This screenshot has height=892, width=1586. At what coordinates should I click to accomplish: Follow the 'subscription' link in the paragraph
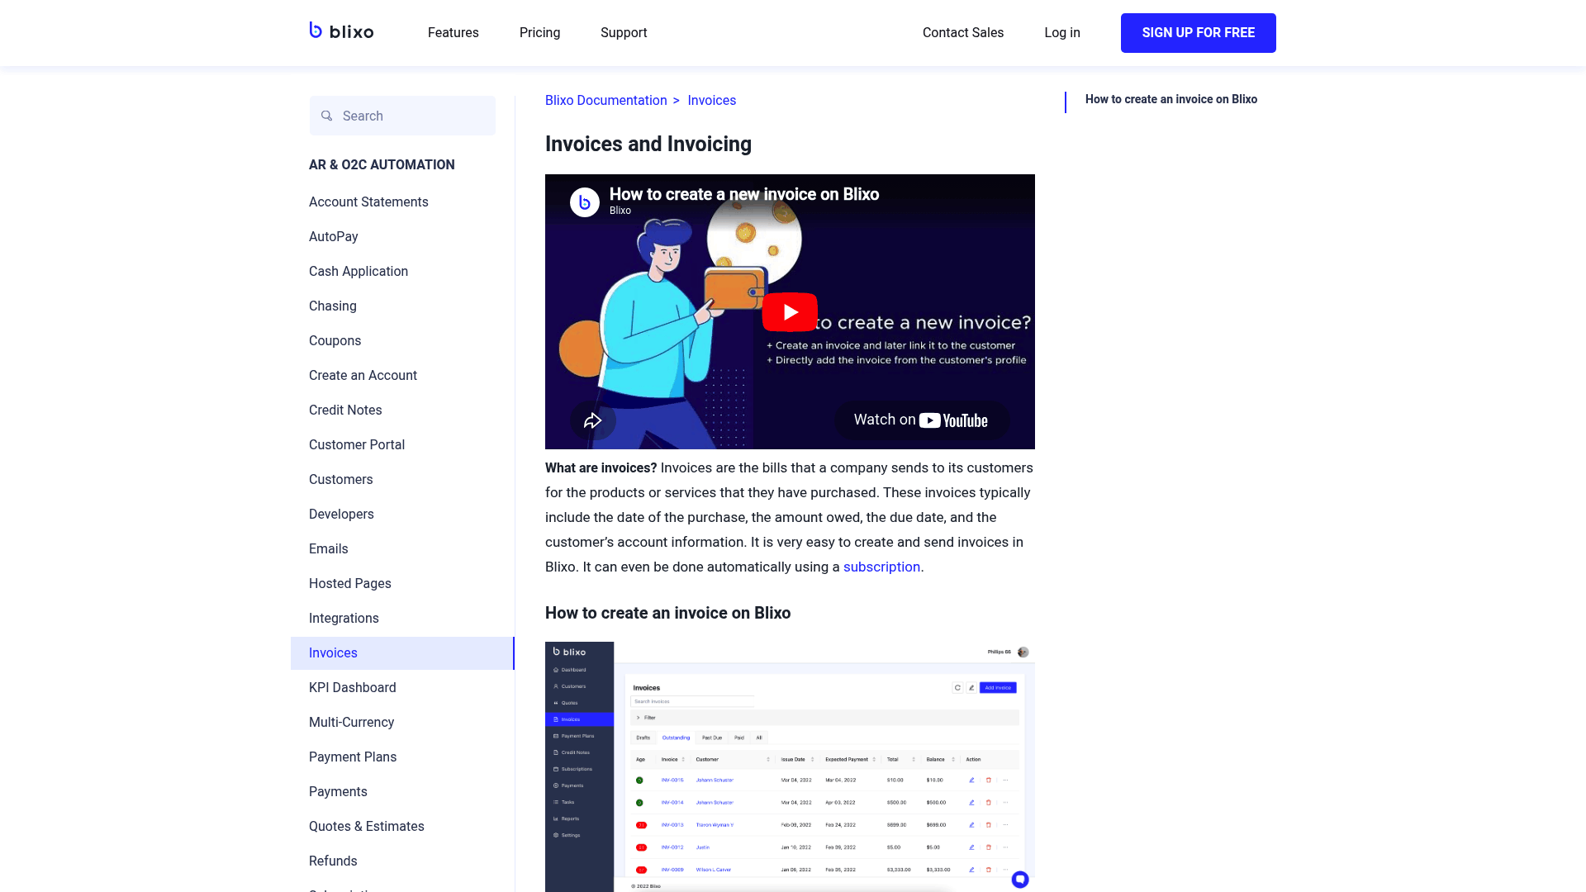pos(881,567)
